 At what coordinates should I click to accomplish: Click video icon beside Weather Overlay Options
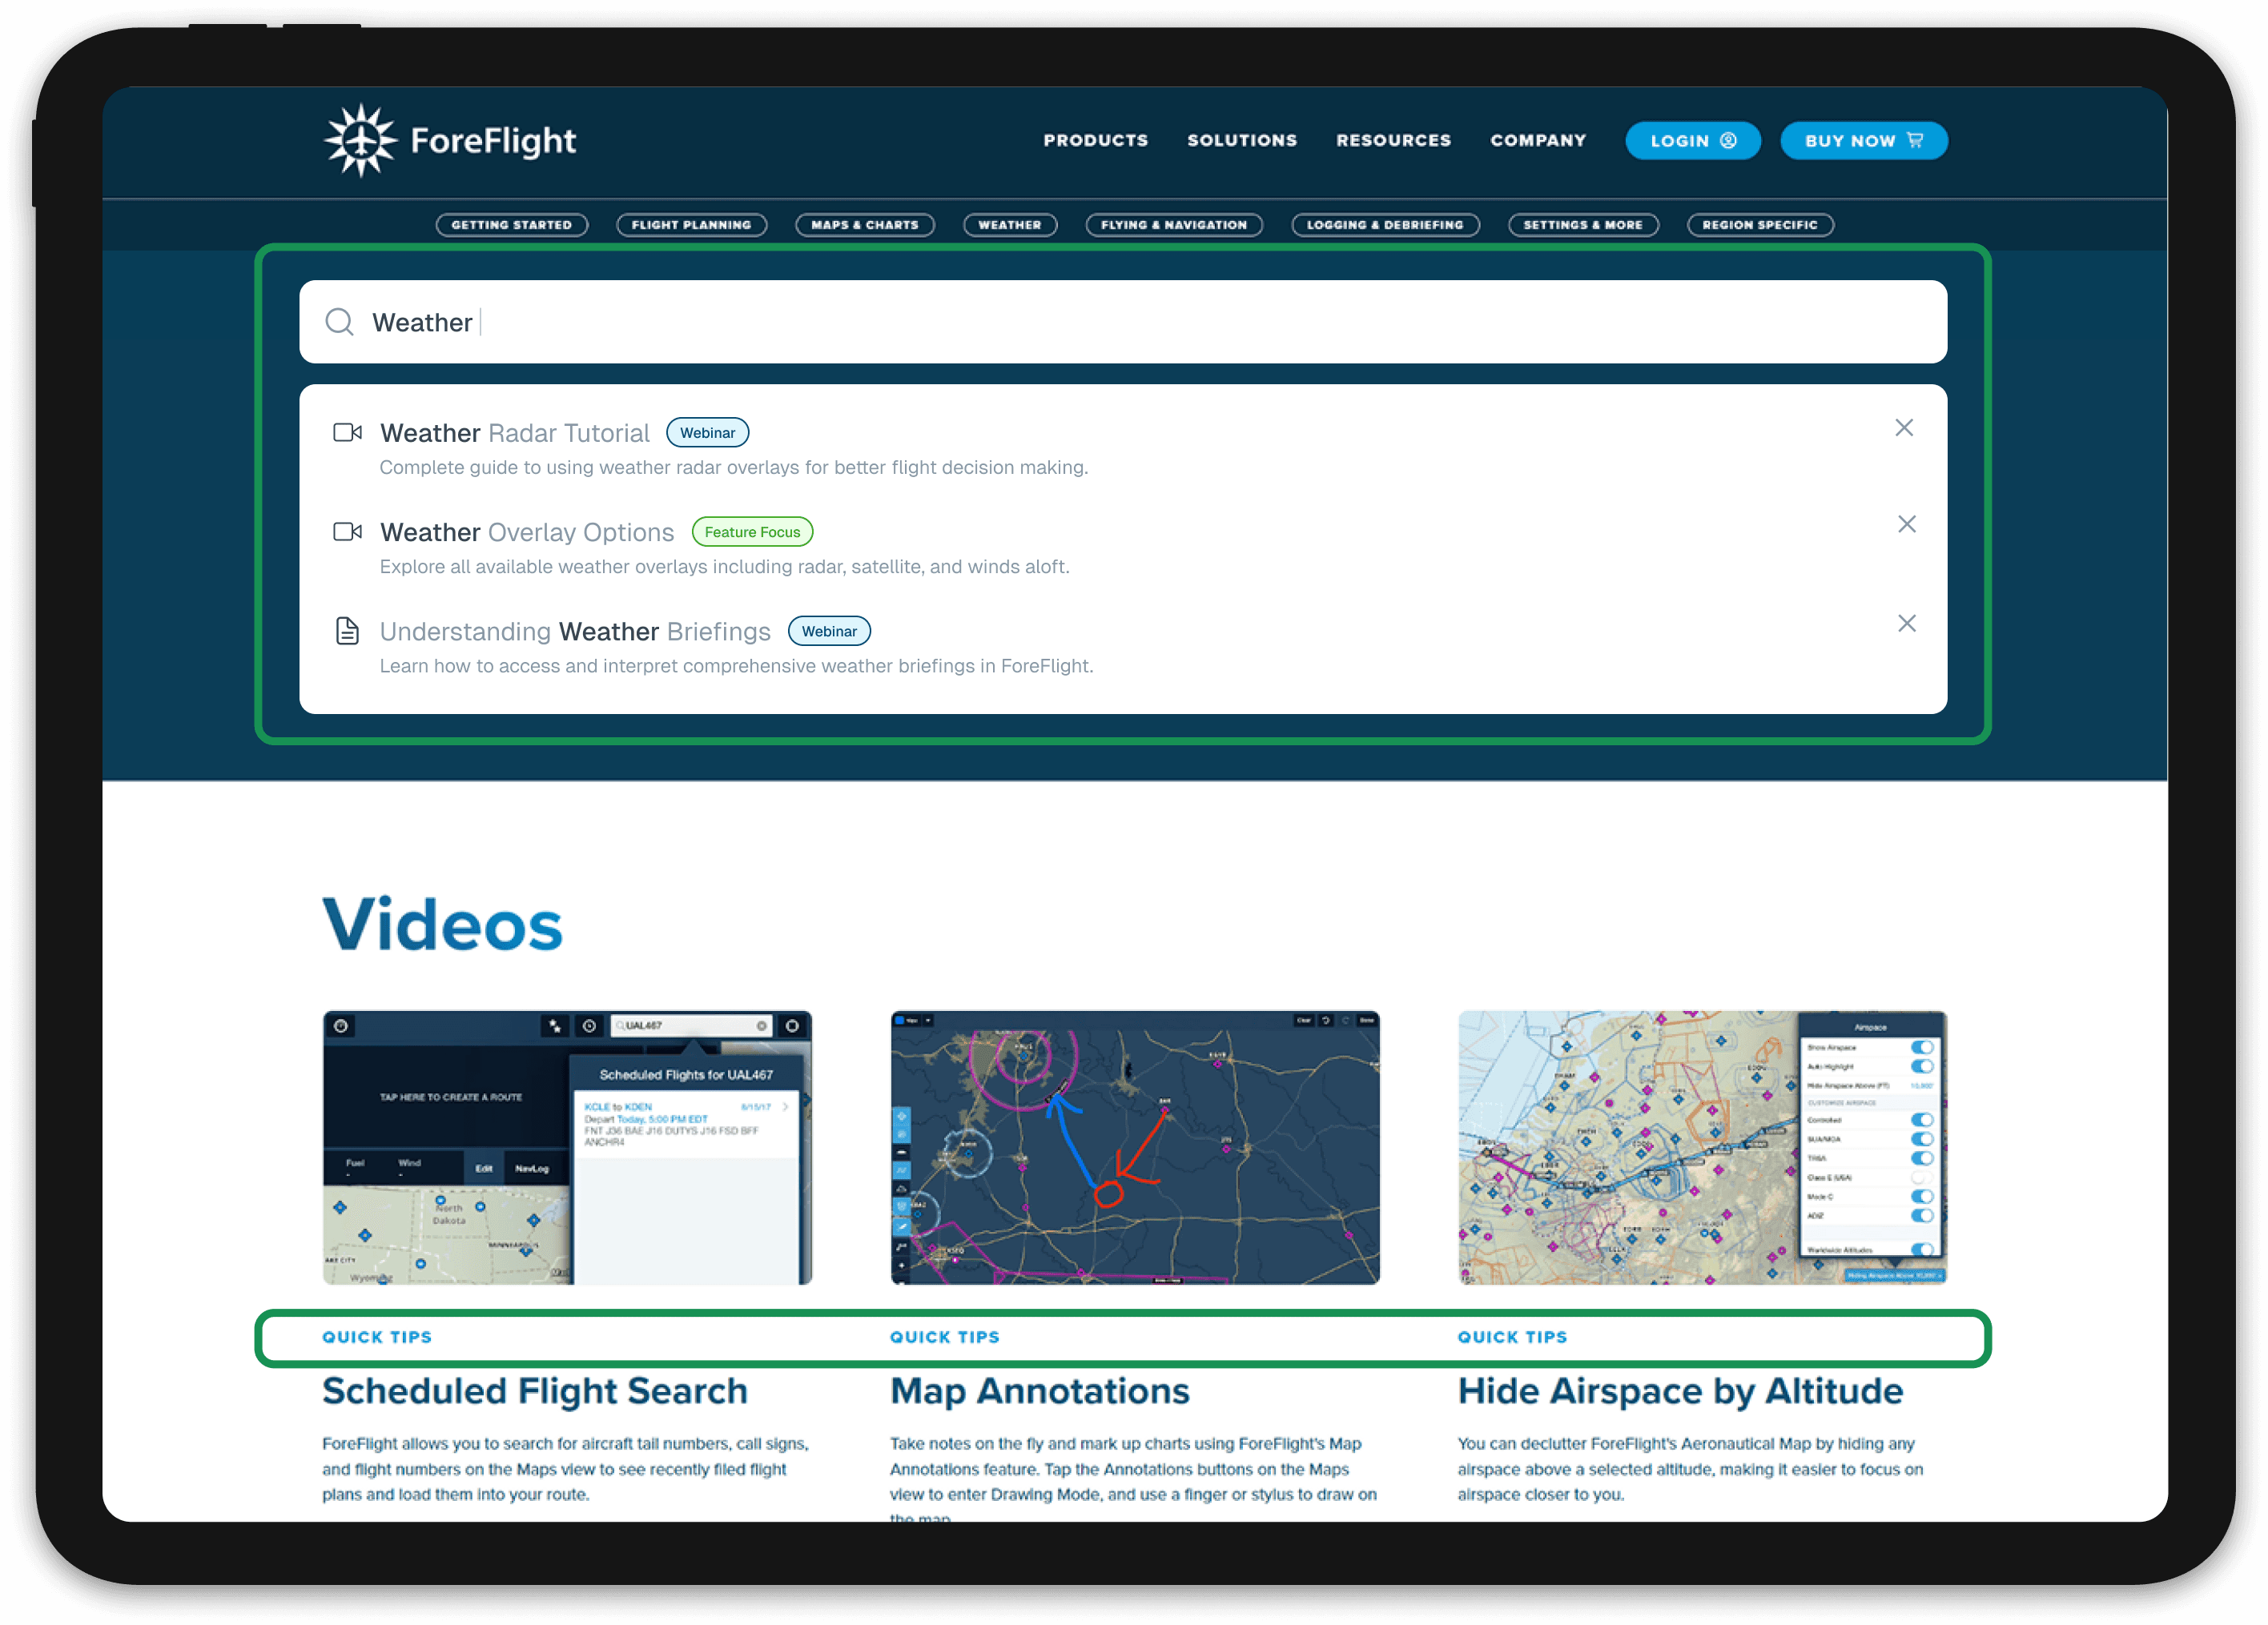pyautogui.click(x=347, y=532)
